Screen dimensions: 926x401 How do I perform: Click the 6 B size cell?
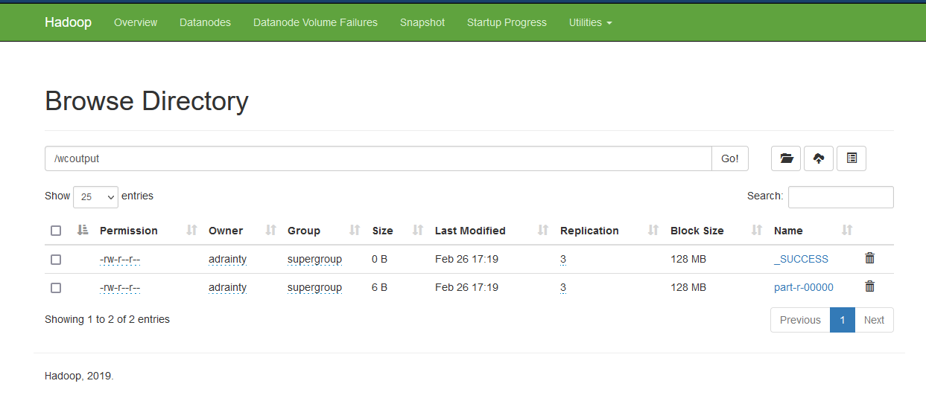(380, 287)
